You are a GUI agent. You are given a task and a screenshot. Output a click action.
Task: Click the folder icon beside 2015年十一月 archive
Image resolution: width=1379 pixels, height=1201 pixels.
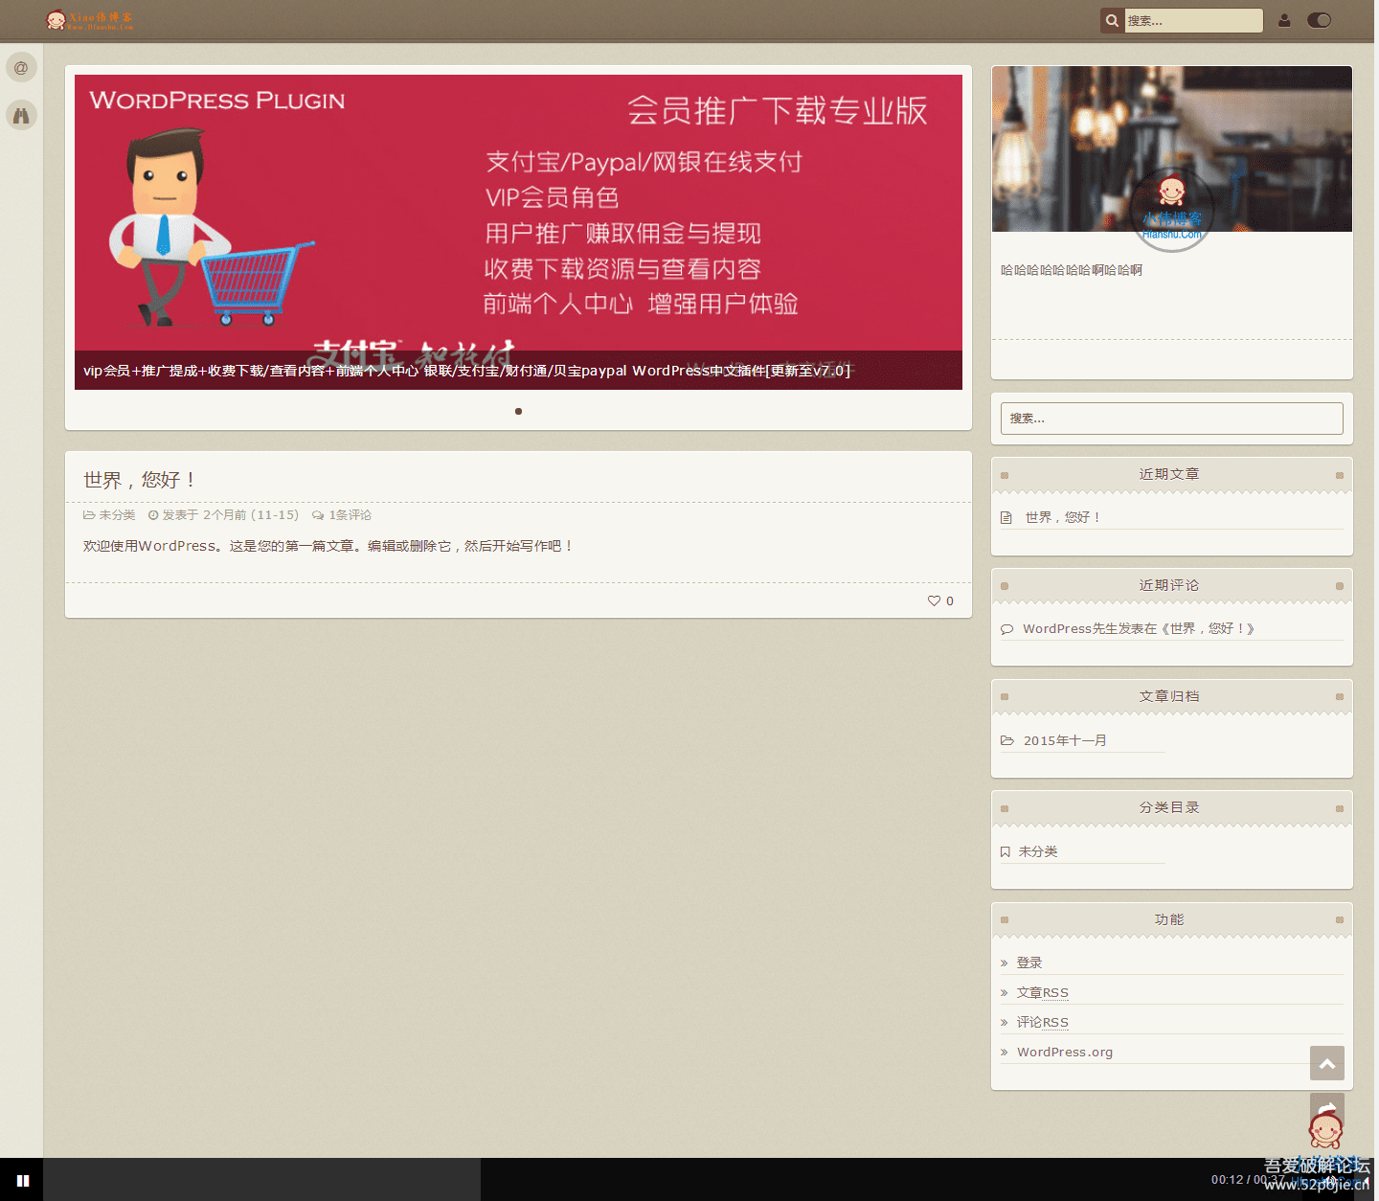click(1006, 739)
